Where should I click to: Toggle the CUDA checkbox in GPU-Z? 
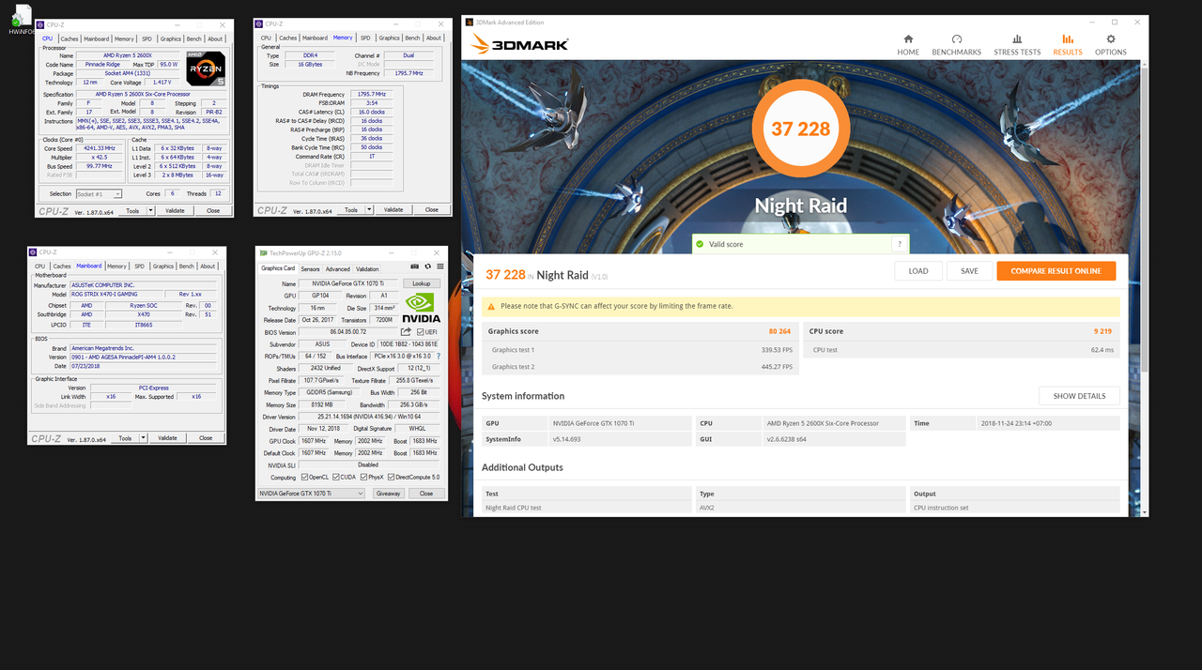tap(335, 477)
